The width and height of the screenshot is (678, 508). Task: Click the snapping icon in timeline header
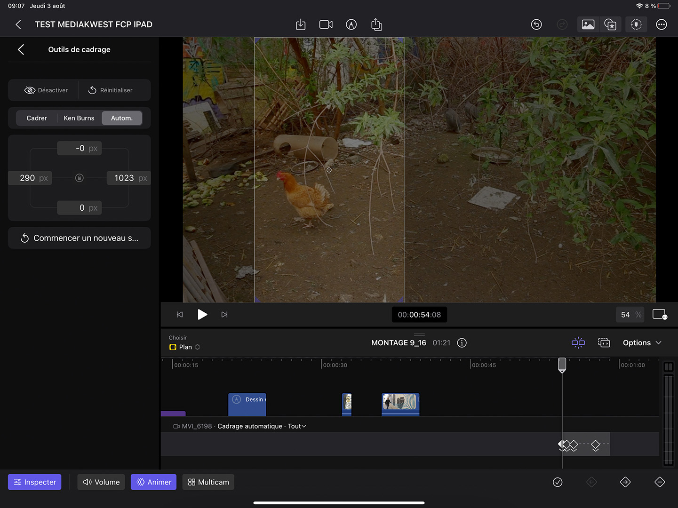point(578,343)
